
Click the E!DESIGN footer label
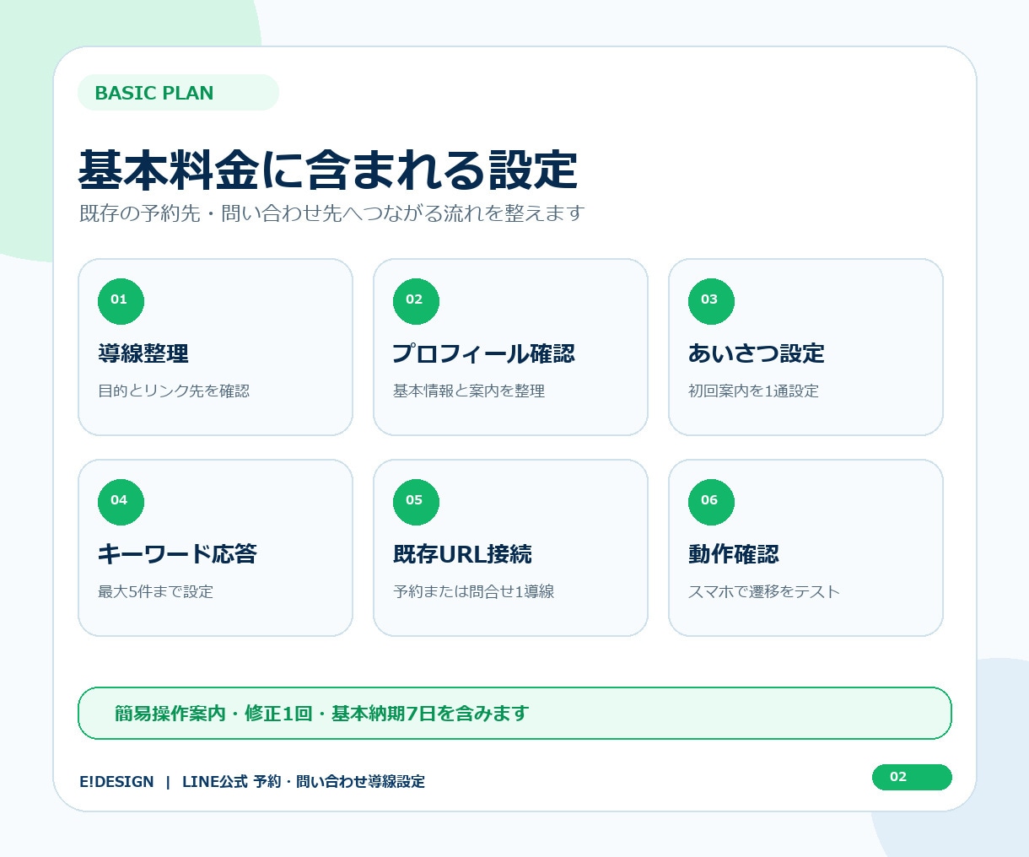[x=116, y=782]
